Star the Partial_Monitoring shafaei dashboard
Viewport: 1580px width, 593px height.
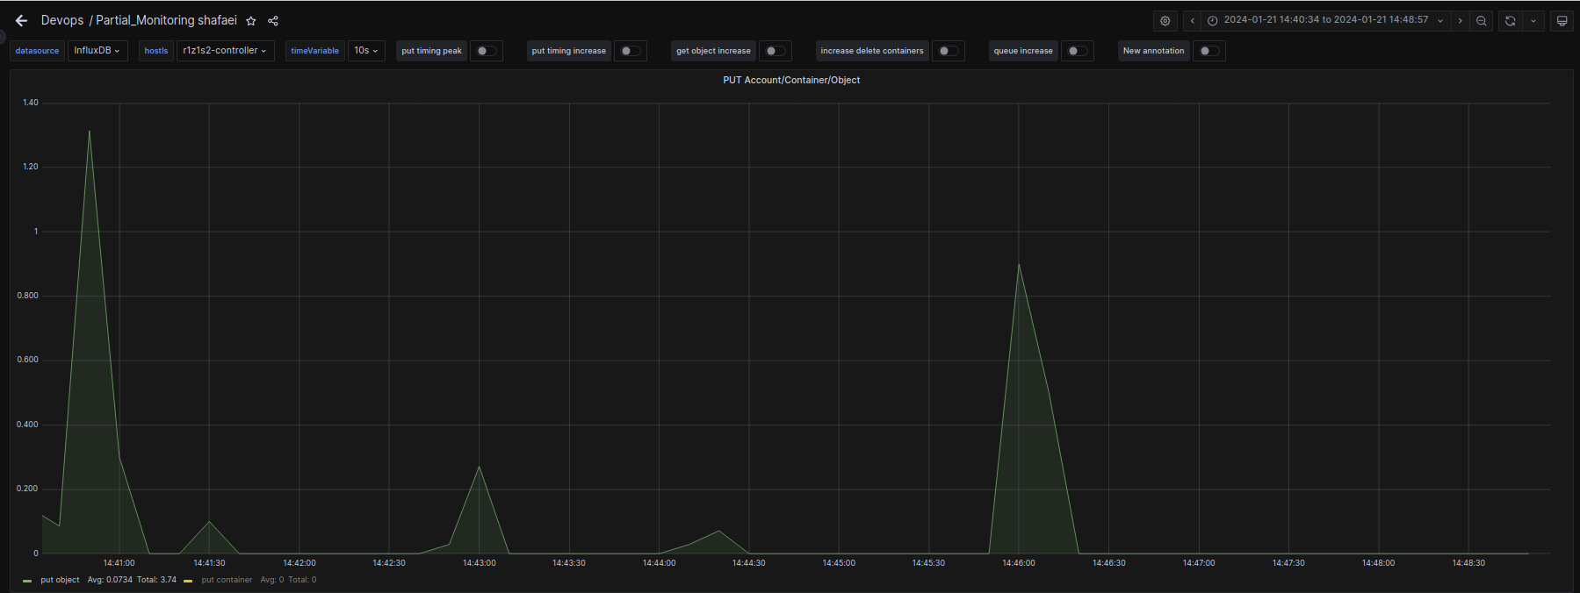click(251, 21)
